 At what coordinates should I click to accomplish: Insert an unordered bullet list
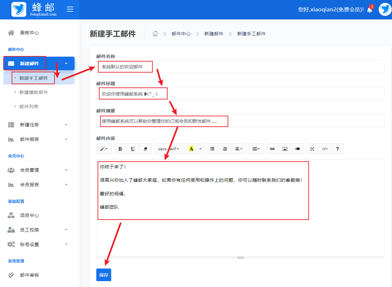[212, 149]
